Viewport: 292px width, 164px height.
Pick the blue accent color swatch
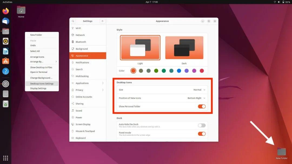point(179,71)
